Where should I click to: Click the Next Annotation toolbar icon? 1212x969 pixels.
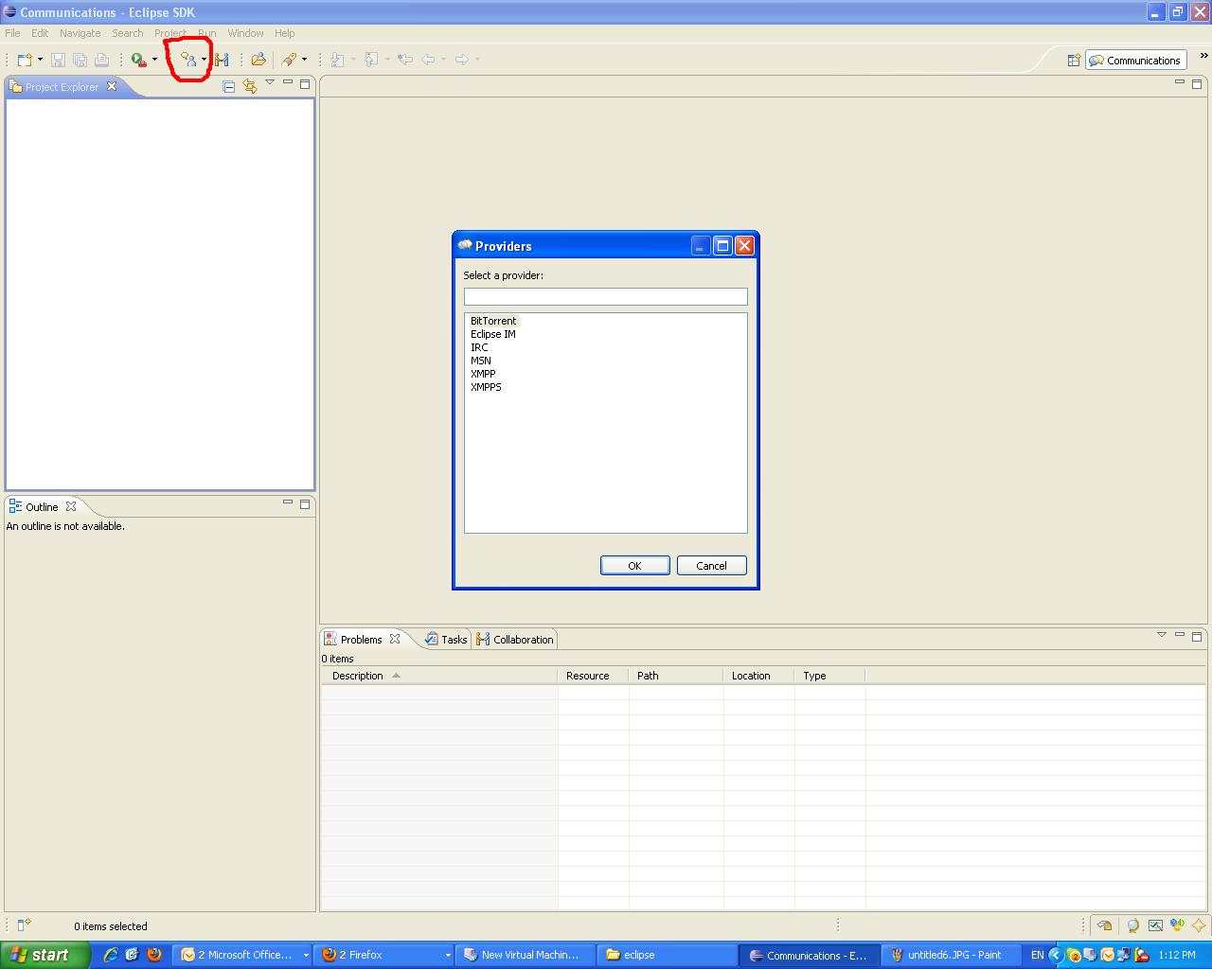(x=338, y=60)
